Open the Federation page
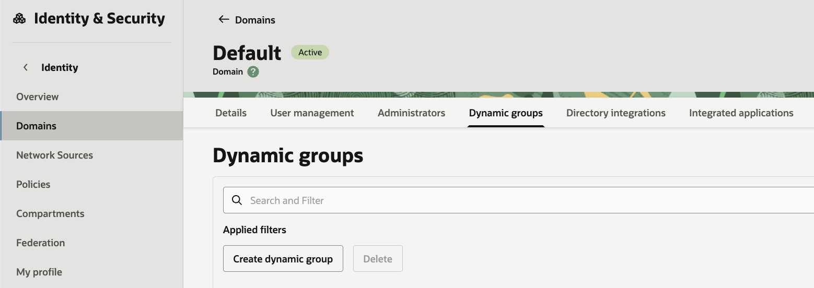 (x=40, y=243)
